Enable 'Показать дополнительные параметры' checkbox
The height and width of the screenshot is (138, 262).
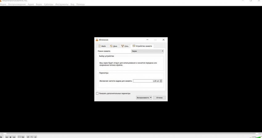[x=97, y=93]
